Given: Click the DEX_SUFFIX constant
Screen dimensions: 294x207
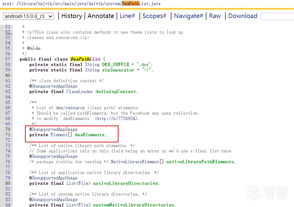Looking at the screenshot, I should [116, 64].
